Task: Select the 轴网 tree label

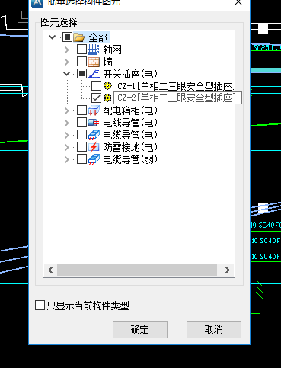Action: tap(112, 50)
